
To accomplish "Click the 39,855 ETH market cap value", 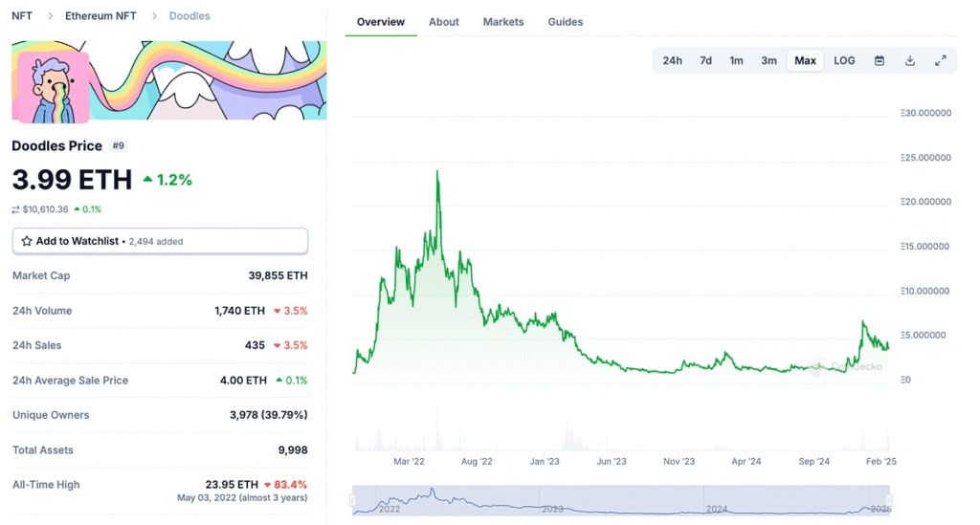I will [278, 275].
